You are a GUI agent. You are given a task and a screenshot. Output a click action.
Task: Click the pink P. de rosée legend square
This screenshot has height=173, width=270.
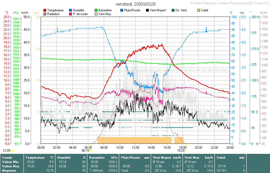coord(71,14)
